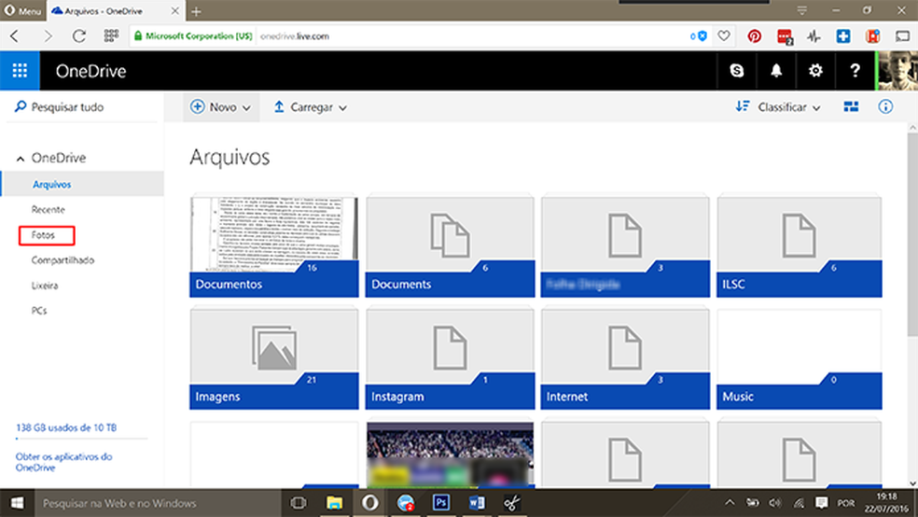Click the OneDrive title in the header
Screen dimensions: 918x517
(x=90, y=71)
